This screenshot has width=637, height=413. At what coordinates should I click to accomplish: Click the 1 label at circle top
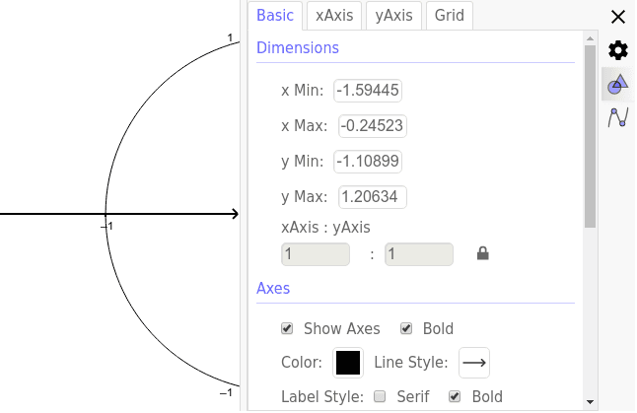[230, 37]
